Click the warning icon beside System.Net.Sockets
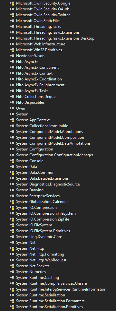This screenshot has width=116, height=311. 12,266
